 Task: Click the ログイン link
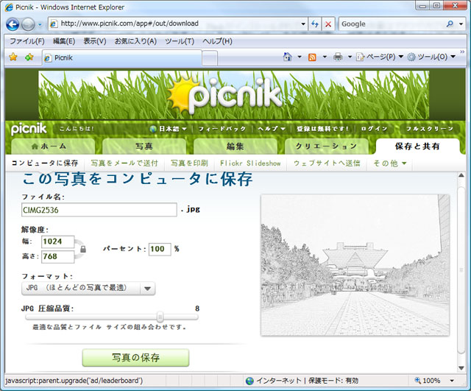[374, 129]
